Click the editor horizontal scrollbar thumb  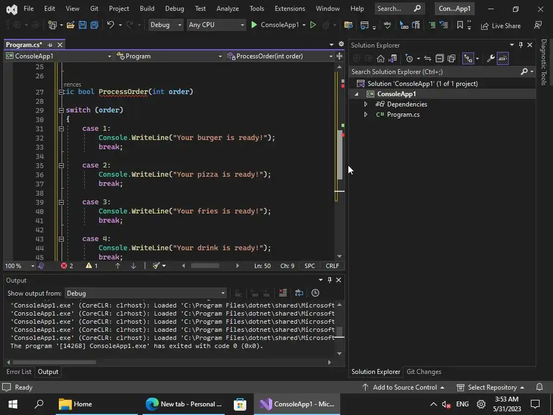205,266
